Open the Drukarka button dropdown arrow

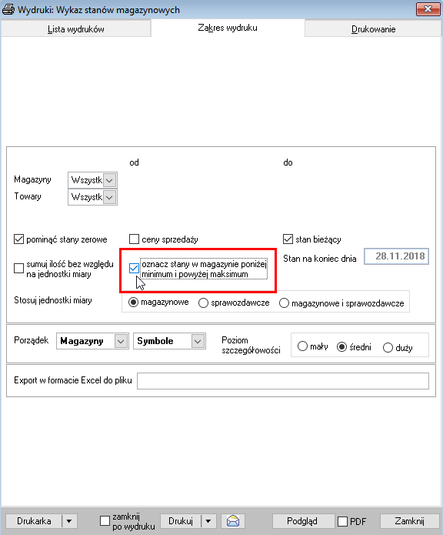(x=69, y=521)
